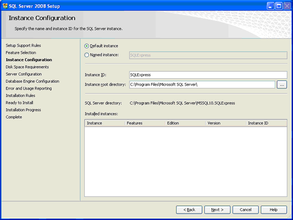The image size is (293, 220).
Task: Click the SQL Server setup title bar icon
Action: (x=5, y=6)
